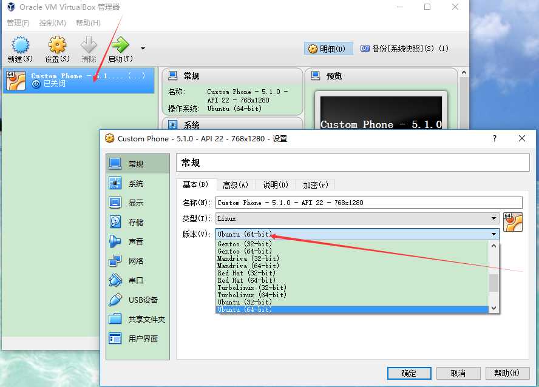Open 帮助(H) button in settings dialog

pyautogui.click(x=507, y=373)
